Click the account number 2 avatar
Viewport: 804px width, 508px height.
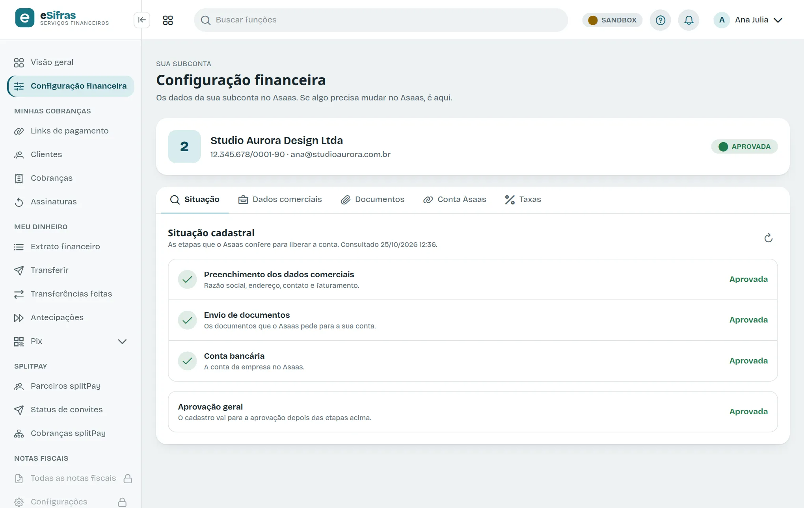(184, 146)
